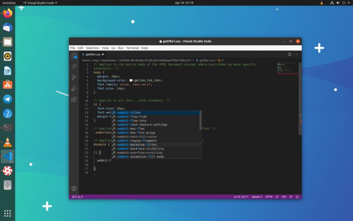Open Ubuntu Software from the dock
The width and height of the screenshot is (353, 221).
point(8,85)
